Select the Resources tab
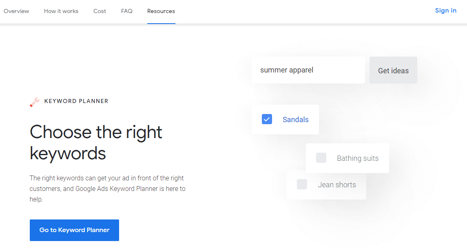The width and height of the screenshot is (467, 250). 161,11
